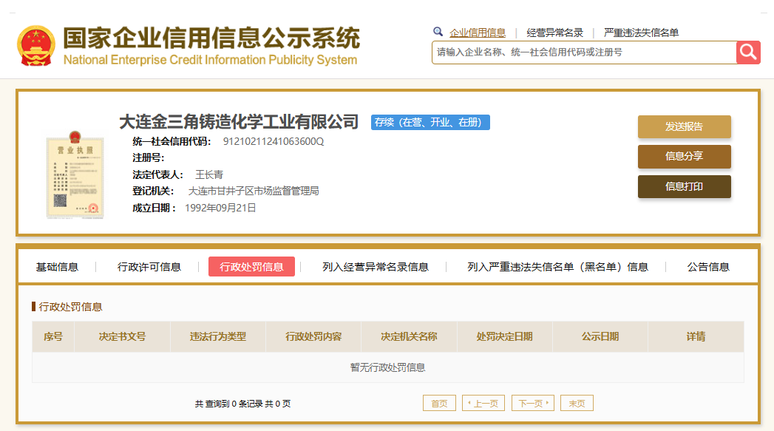Viewport: 774px width, 431px height.
Task: Switch to the 行政许可信息 tab
Action: coord(149,267)
